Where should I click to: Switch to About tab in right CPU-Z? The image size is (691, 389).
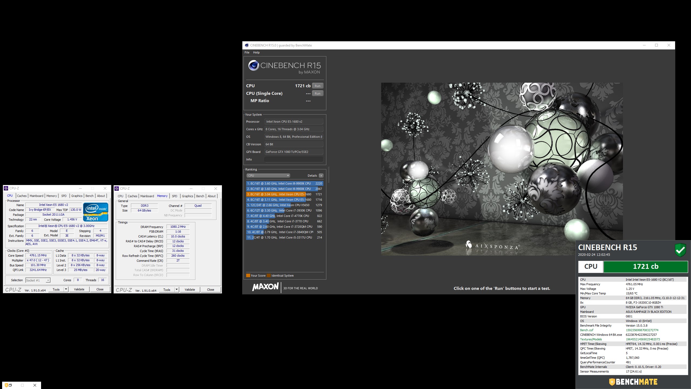pos(212,196)
